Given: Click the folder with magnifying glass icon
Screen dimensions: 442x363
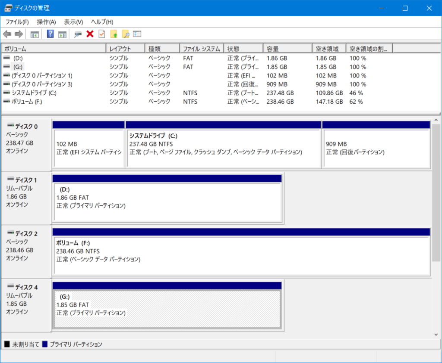Looking at the screenshot, I should (x=126, y=34).
